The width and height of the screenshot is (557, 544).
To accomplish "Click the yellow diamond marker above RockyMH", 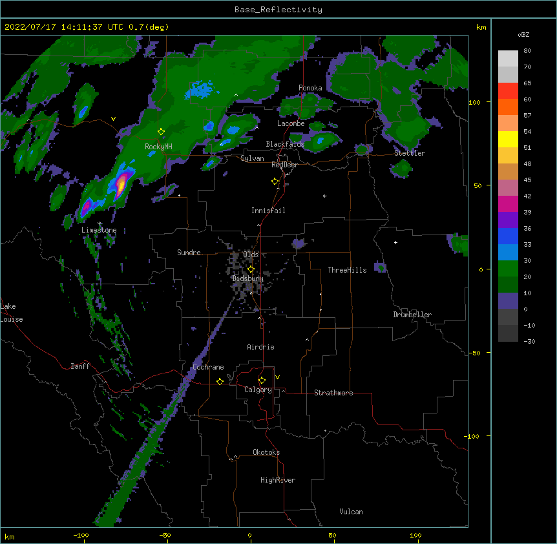I will [x=161, y=132].
